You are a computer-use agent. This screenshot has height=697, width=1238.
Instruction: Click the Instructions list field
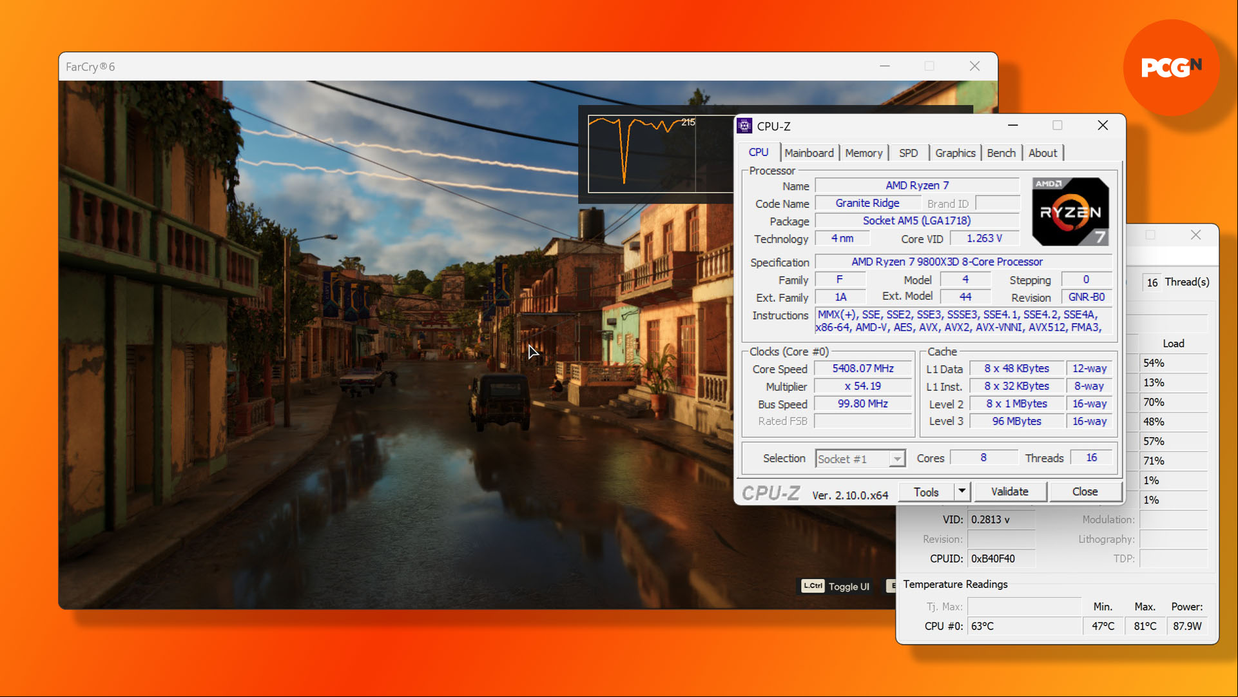(963, 321)
